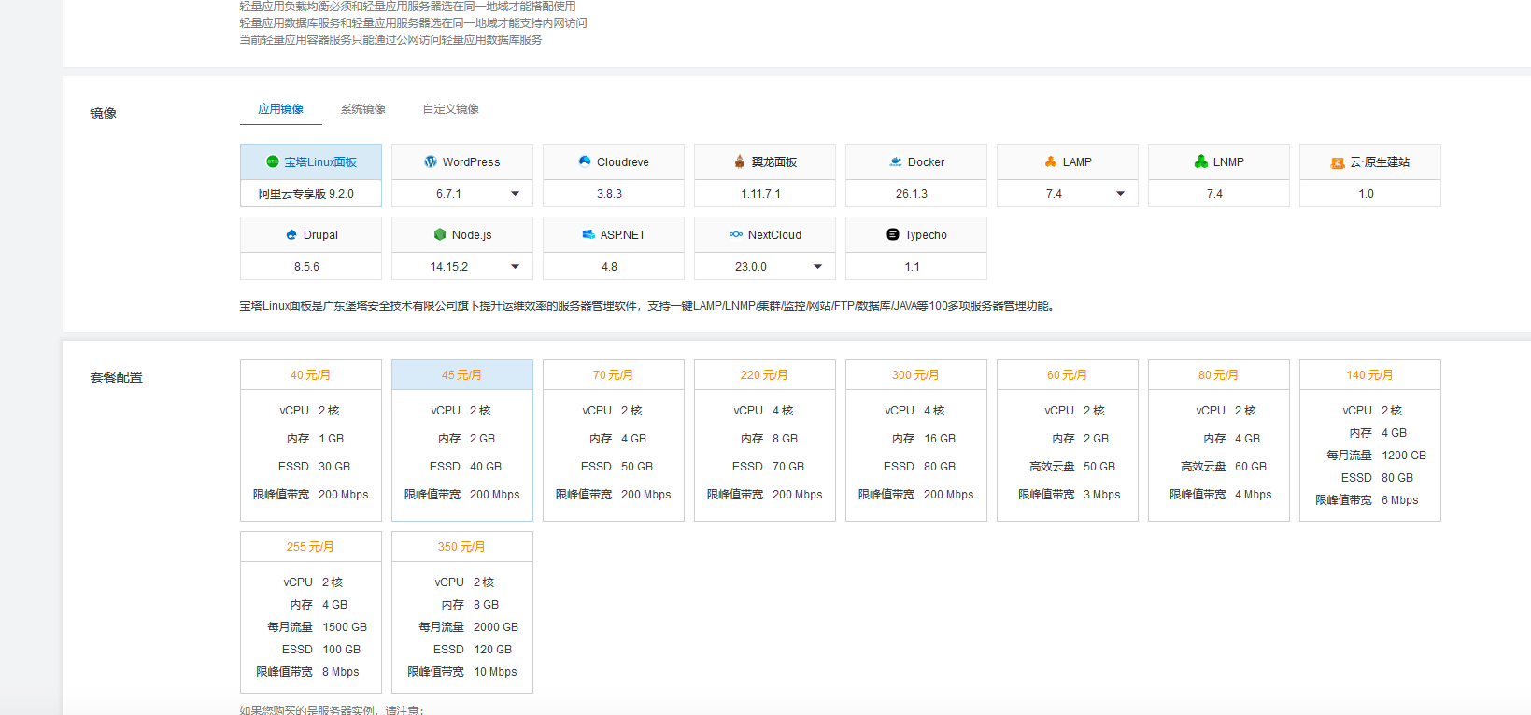The image size is (1531, 715).
Task: Click the Cloudreve cloud icon
Action: [x=585, y=161]
